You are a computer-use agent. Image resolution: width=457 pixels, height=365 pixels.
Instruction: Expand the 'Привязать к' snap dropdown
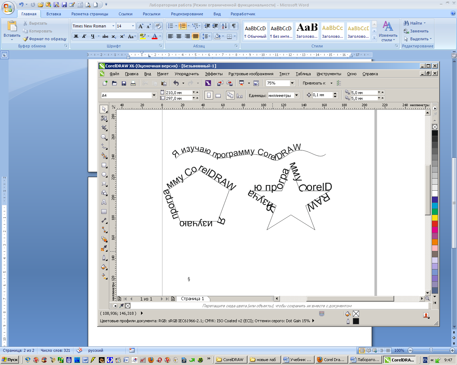tap(331, 83)
